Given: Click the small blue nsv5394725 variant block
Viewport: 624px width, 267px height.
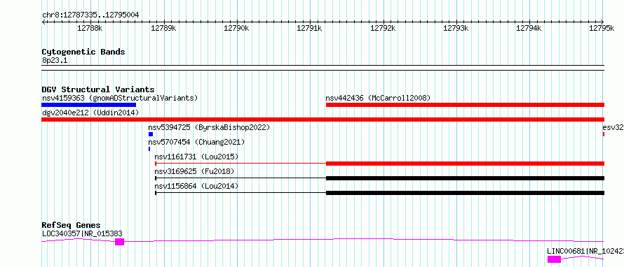Looking at the screenshot, I should pos(151,134).
